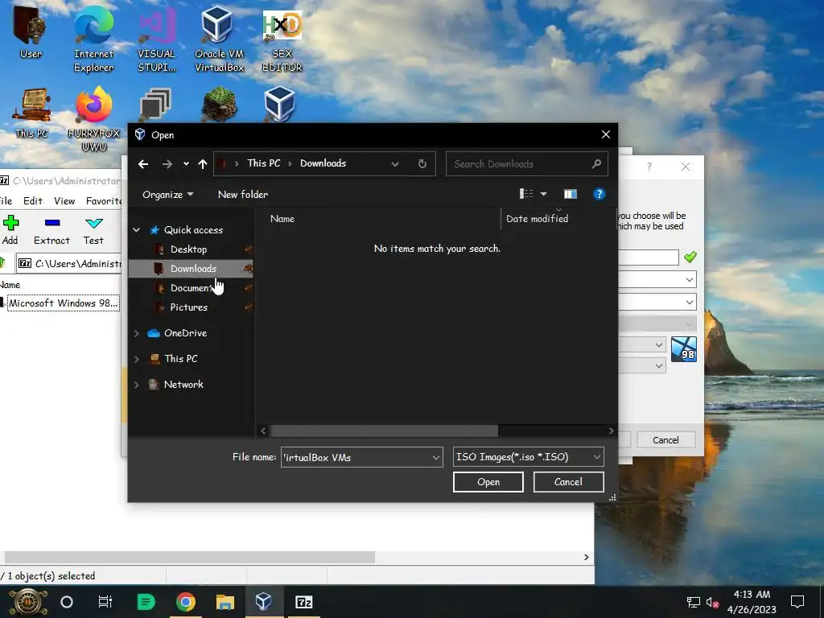Image resolution: width=824 pixels, height=618 pixels.
Task: Click the Search Downloads field
Action: (x=527, y=164)
